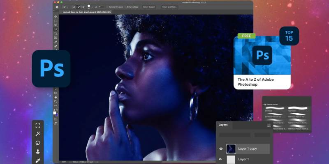Click the zoom percentage in the status bar
This screenshot has width=329, height=164.
[63, 162]
